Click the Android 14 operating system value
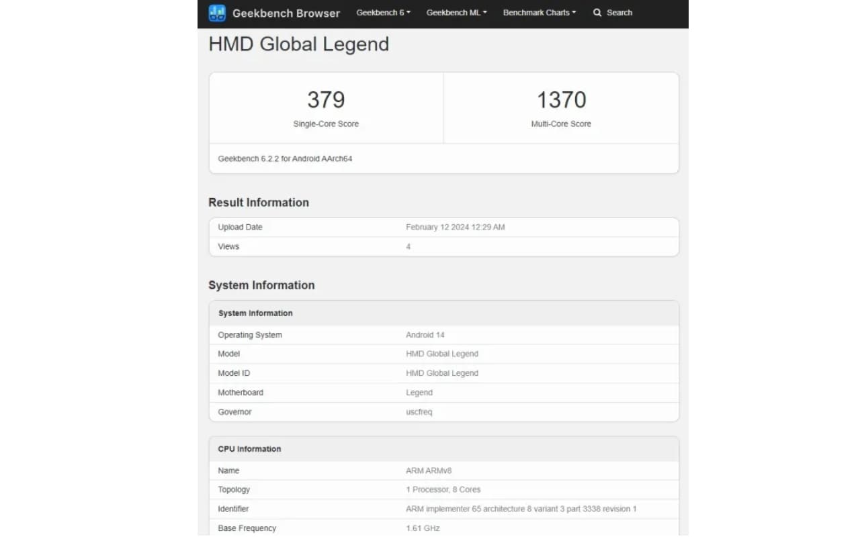 [425, 335]
